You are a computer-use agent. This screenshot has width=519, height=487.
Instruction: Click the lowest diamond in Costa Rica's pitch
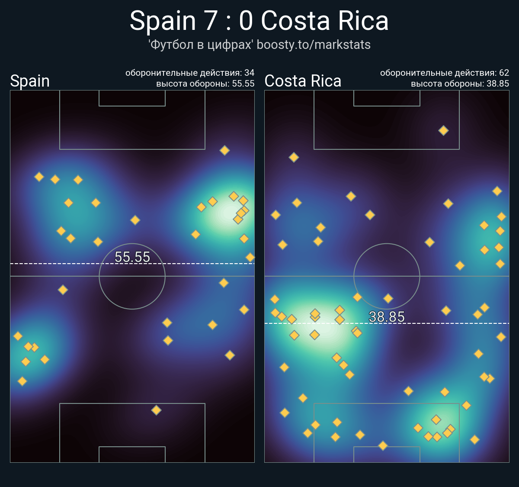383,445
